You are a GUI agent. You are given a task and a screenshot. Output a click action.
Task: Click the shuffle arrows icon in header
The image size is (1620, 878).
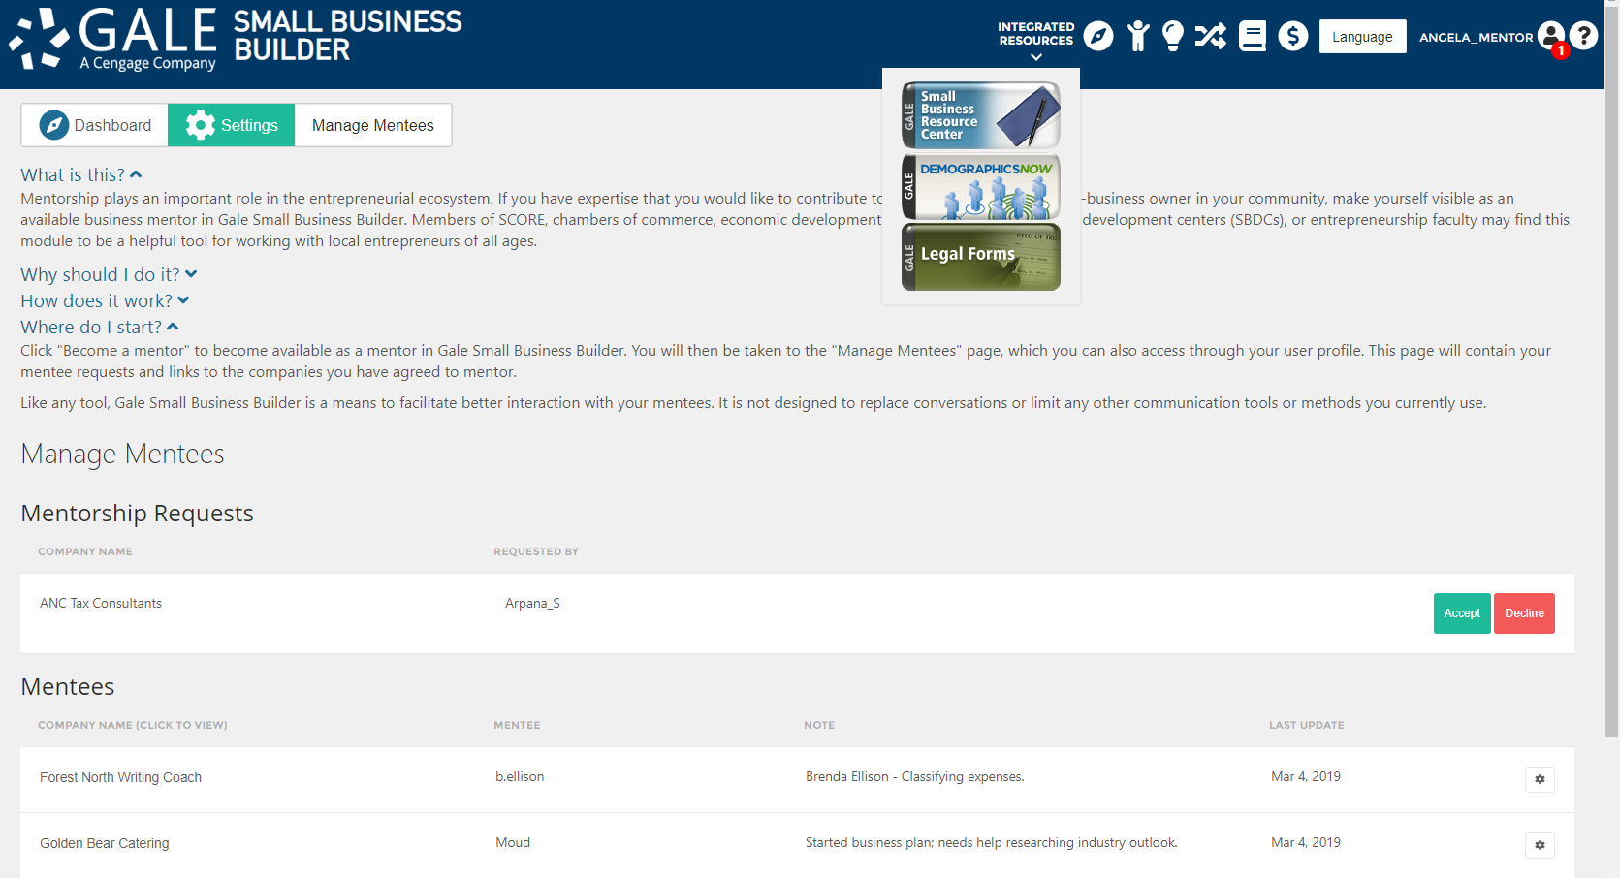click(1211, 37)
